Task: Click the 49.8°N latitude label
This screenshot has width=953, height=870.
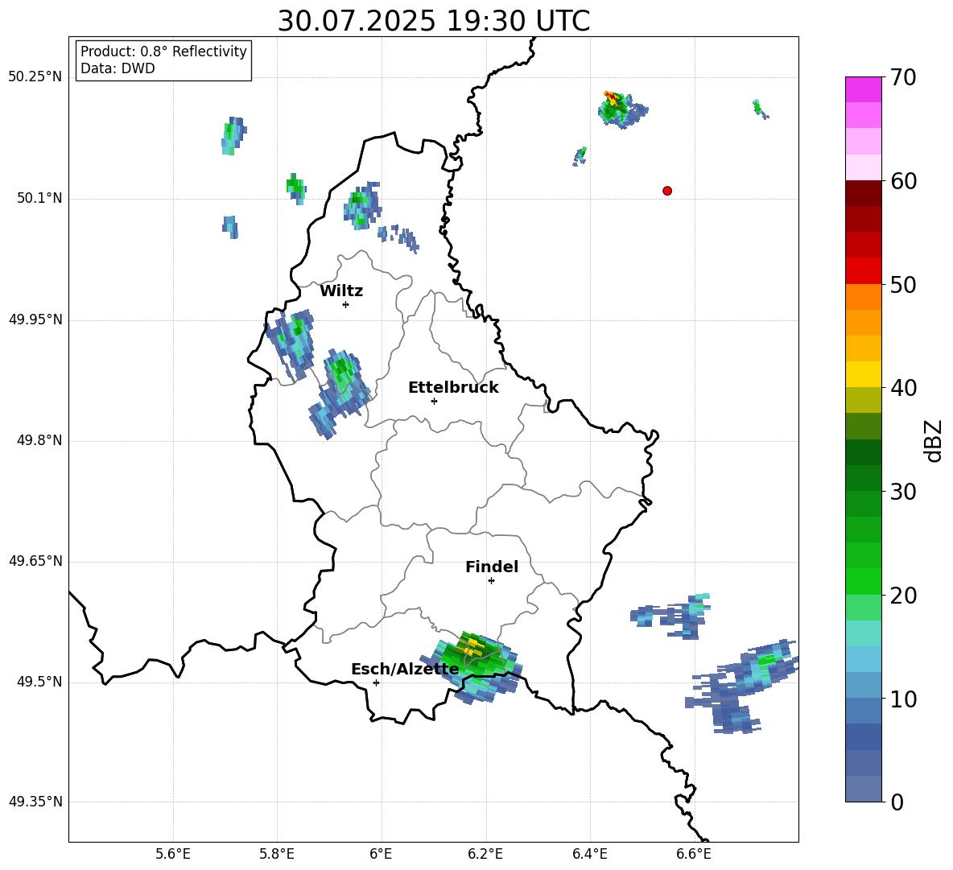Action: click(x=39, y=440)
